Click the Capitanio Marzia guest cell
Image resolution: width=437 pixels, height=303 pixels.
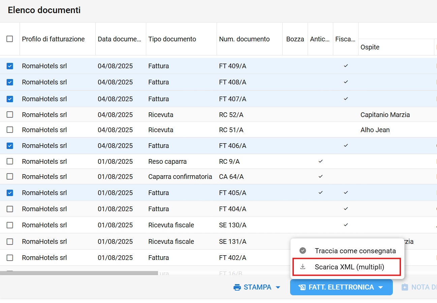pyautogui.click(x=385, y=115)
